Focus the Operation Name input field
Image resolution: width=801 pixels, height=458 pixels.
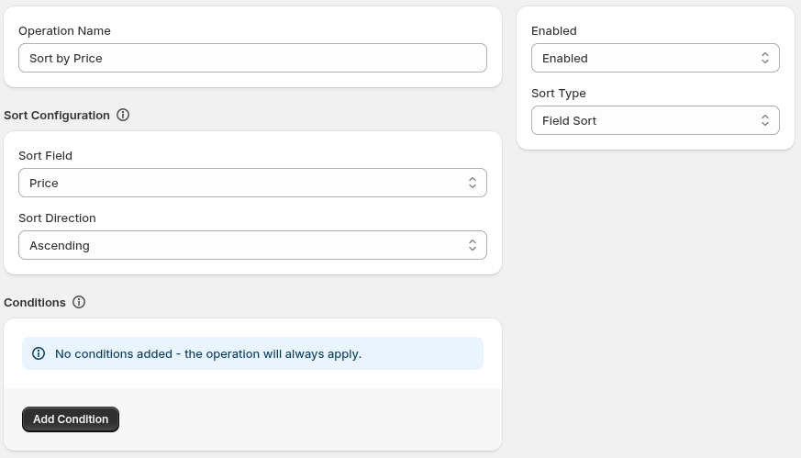[x=252, y=58]
